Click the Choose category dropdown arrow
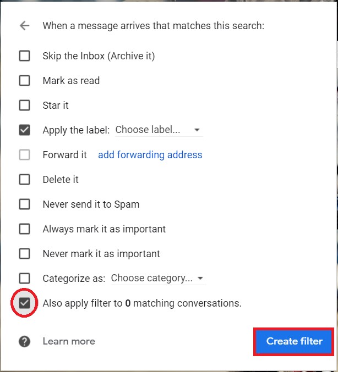The image size is (338, 372). [x=200, y=279]
